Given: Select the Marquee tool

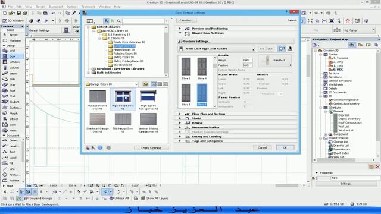Looking at the screenshot, I should (x=12, y=40).
